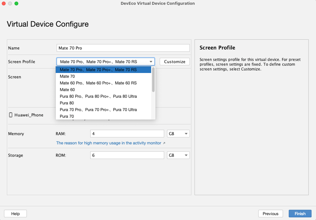Screen dimensions: 316x220
Task: Focus the ROM value field
Action: pyautogui.click(x=127, y=155)
